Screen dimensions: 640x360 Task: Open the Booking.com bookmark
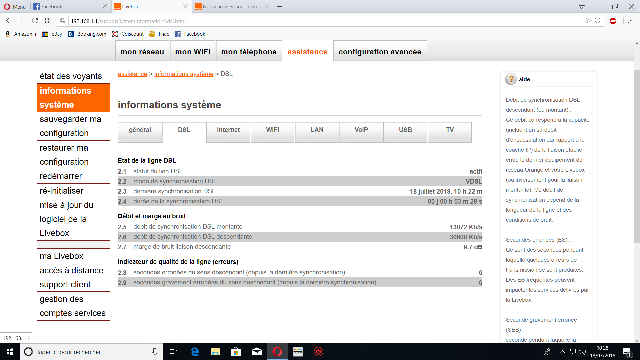[87, 34]
